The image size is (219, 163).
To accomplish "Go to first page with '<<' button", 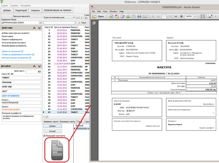I will point(78,18).
